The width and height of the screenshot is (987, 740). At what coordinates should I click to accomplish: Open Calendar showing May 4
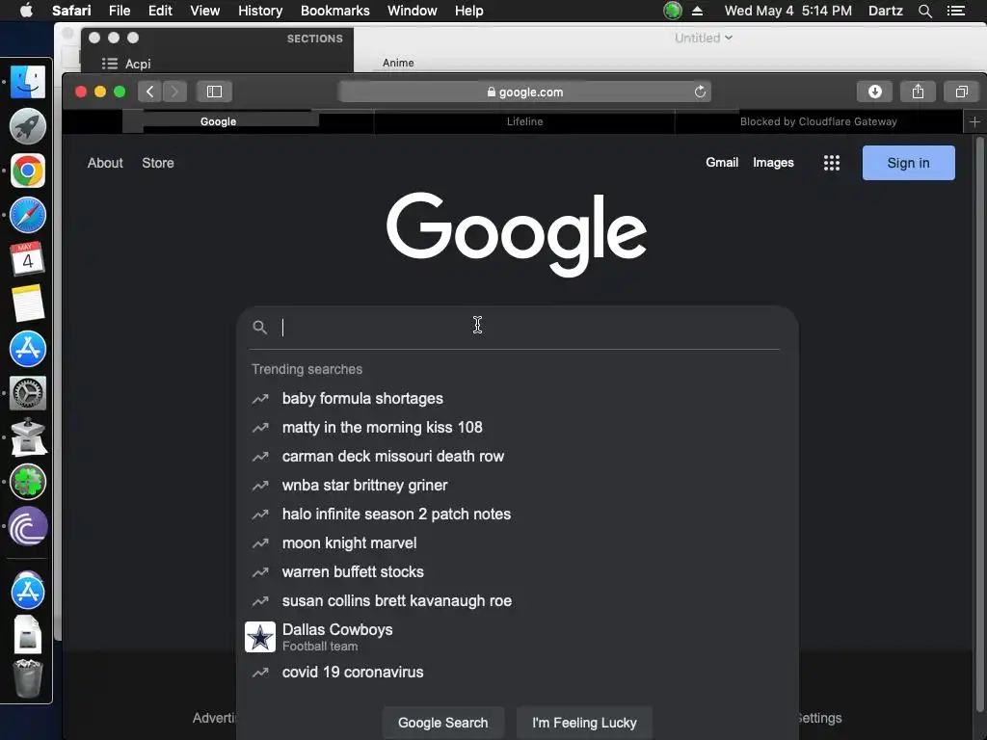coord(28,259)
